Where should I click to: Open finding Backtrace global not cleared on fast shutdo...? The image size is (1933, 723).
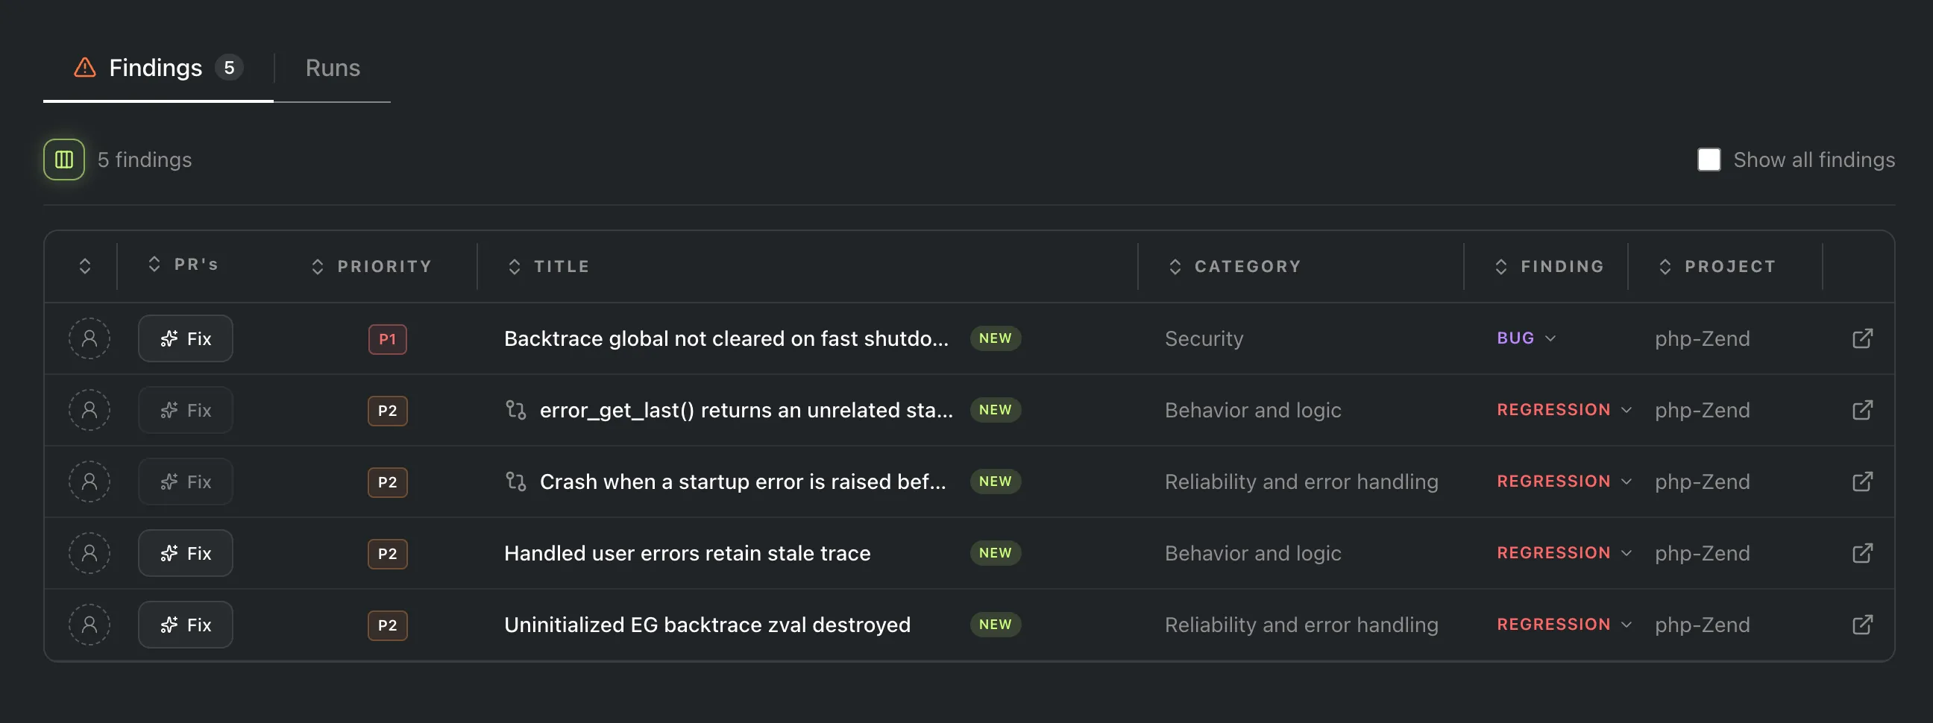click(726, 338)
